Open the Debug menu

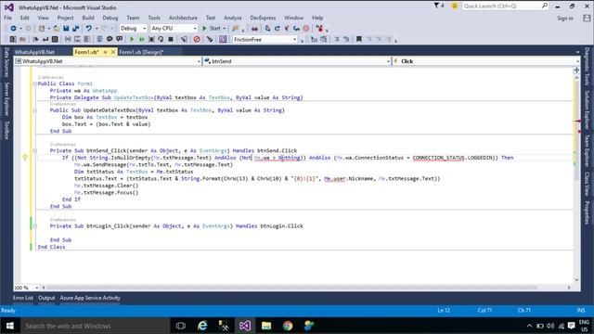tap(110, 18)
